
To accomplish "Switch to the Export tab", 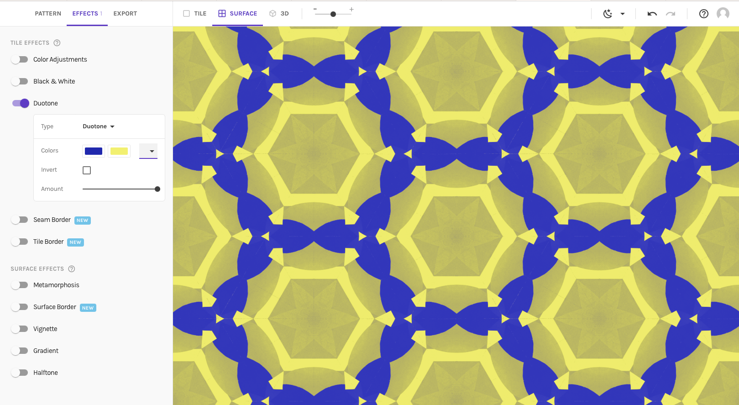I will [125, 14].
